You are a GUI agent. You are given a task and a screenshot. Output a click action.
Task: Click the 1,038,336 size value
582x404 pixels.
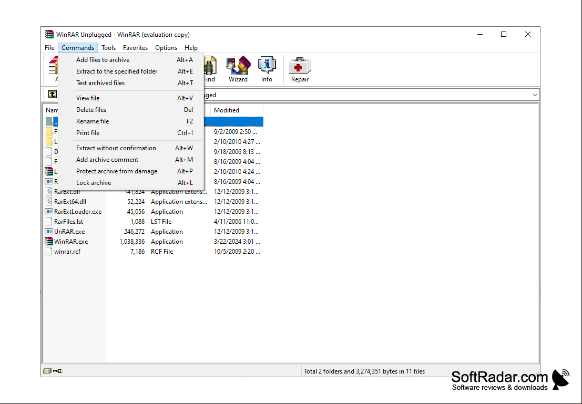pyautogui.click(x=132, y=242)
